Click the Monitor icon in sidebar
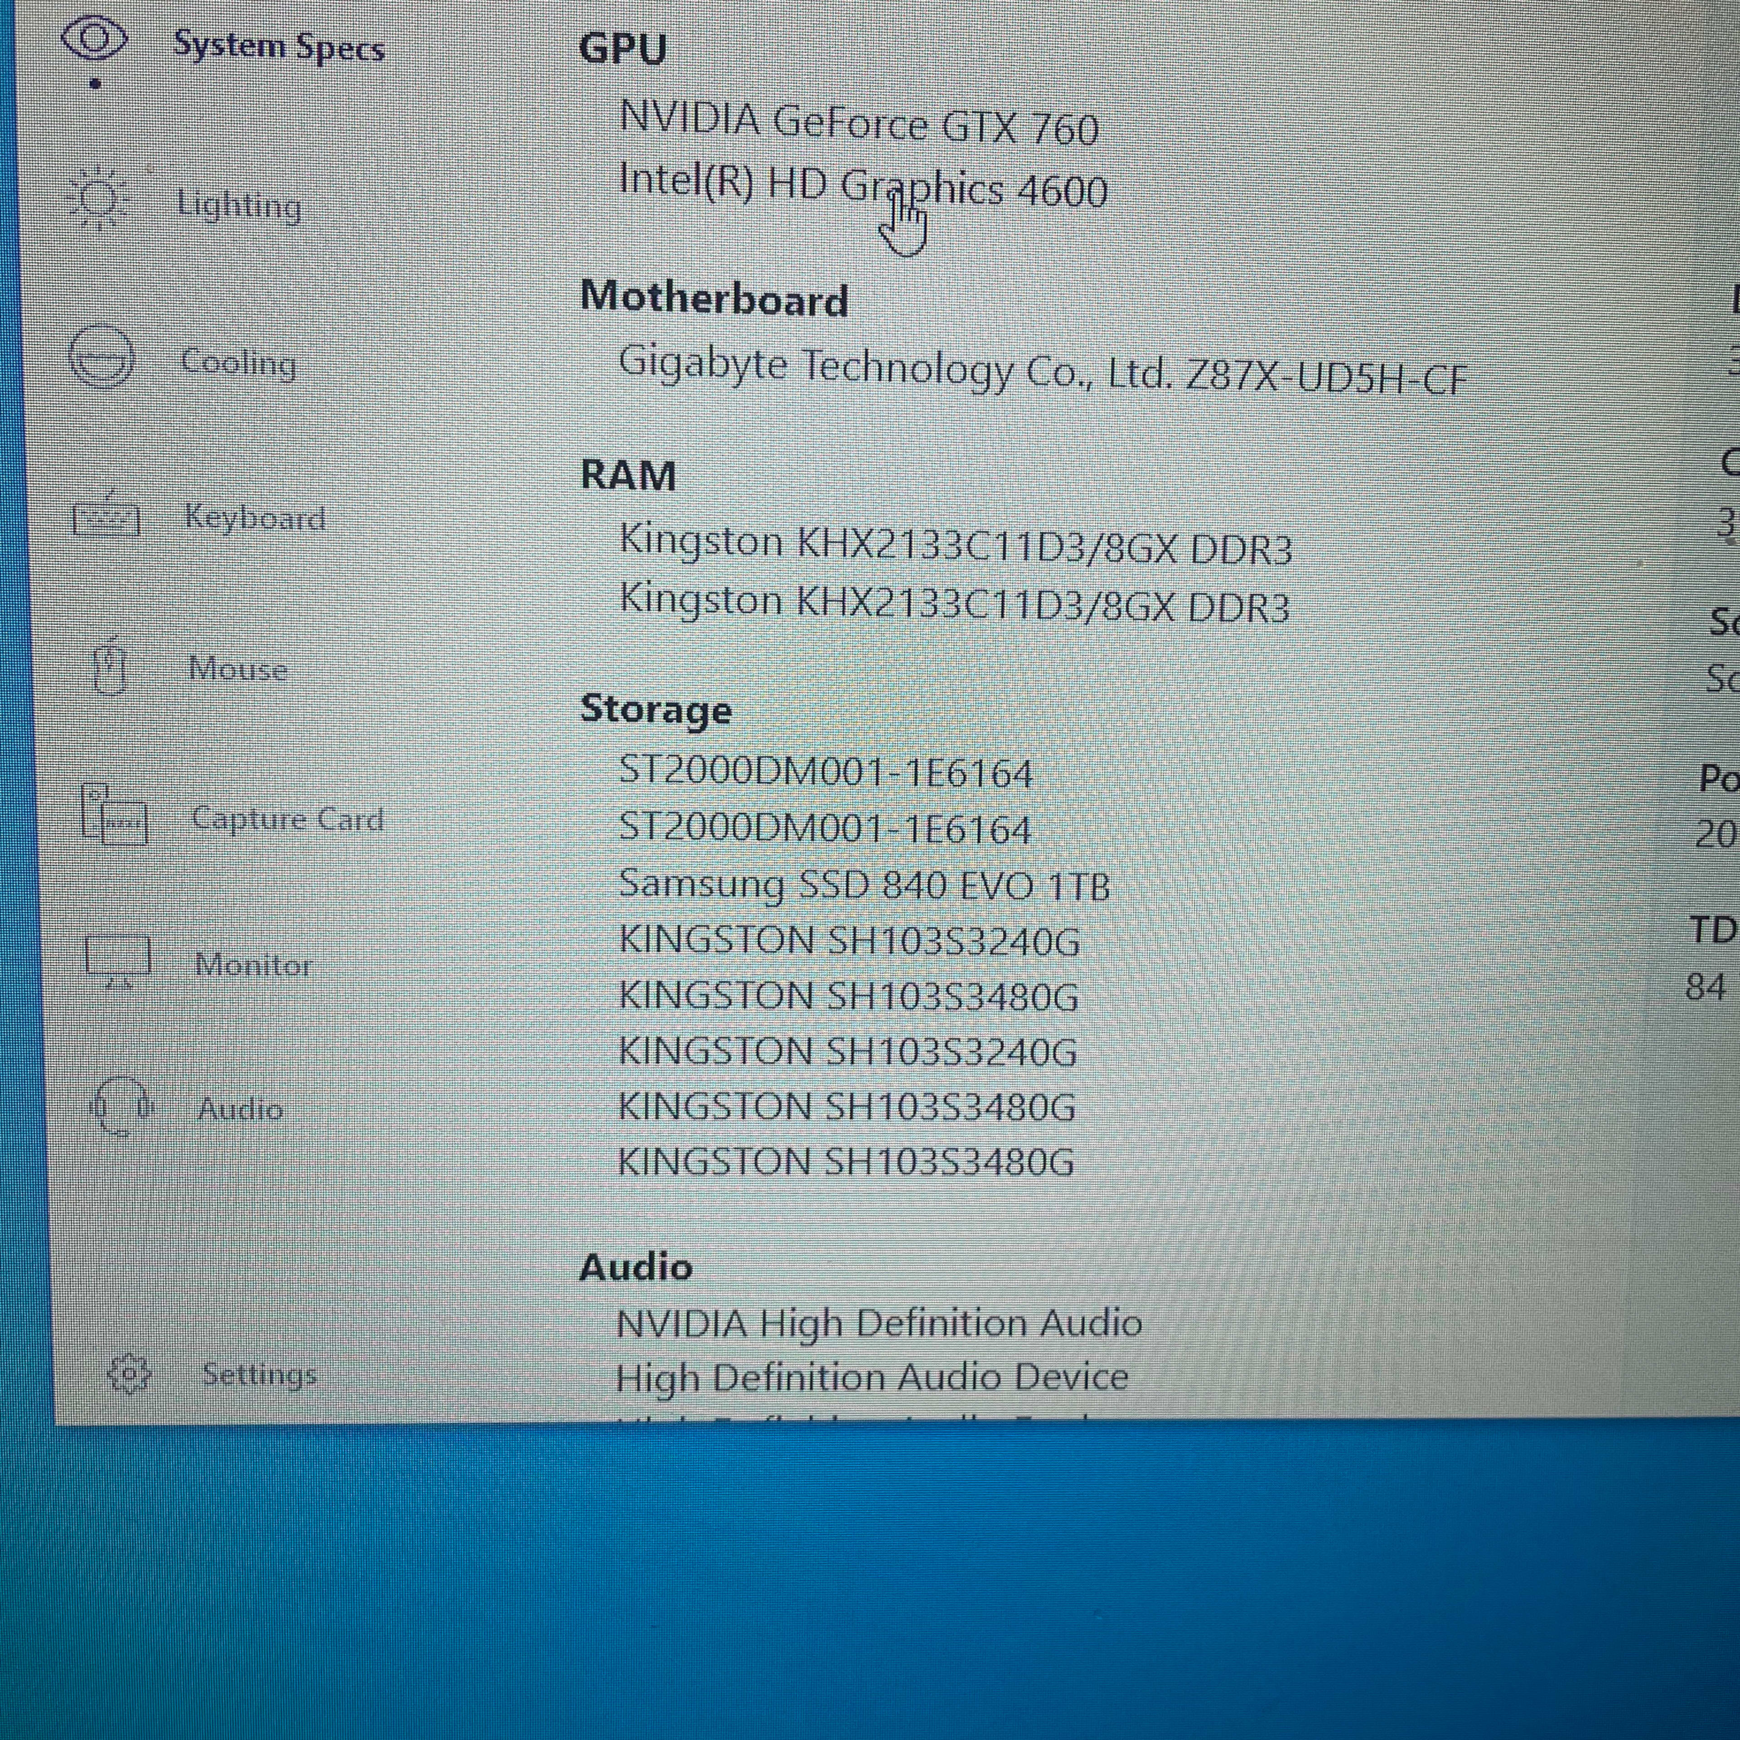Image resolution: width=1740 pixels, height=1740 pixels. click(118, 961)
